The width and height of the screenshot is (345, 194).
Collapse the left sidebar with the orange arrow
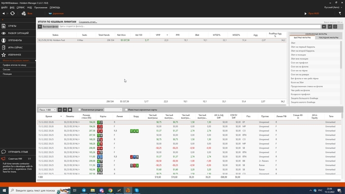tap(2, 20)
